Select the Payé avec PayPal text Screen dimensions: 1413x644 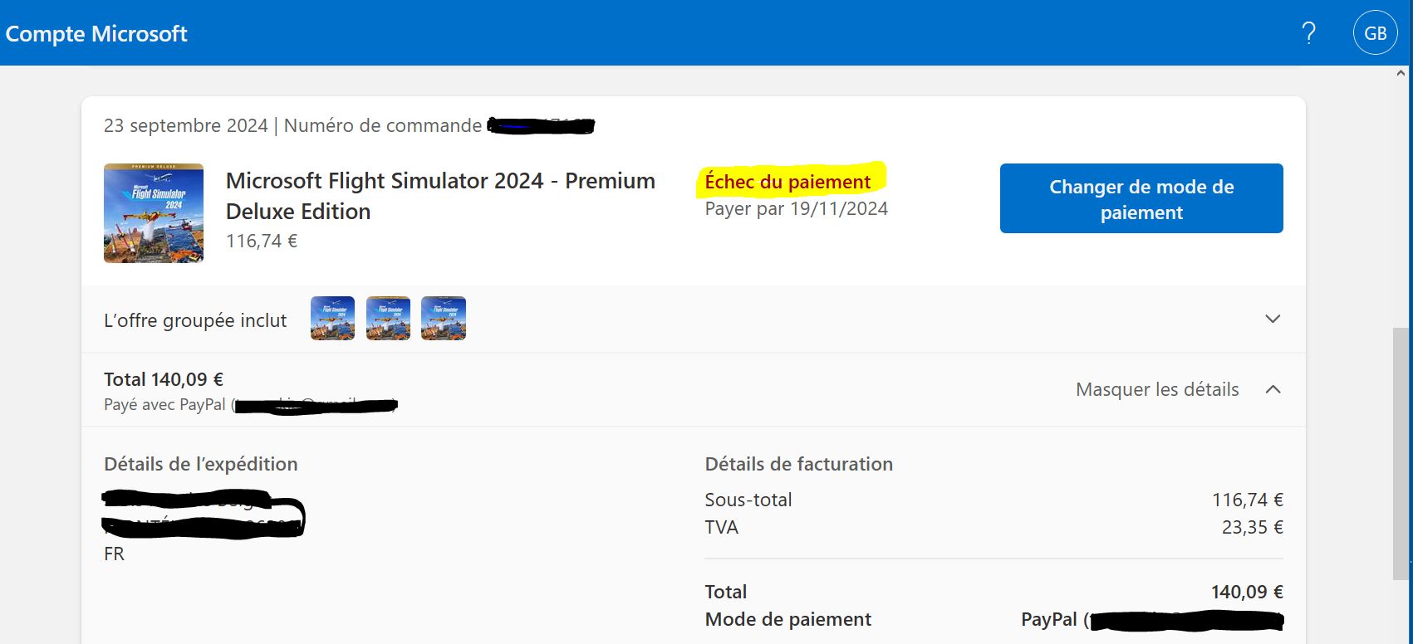pyautogui.click(x=164, y=405)
